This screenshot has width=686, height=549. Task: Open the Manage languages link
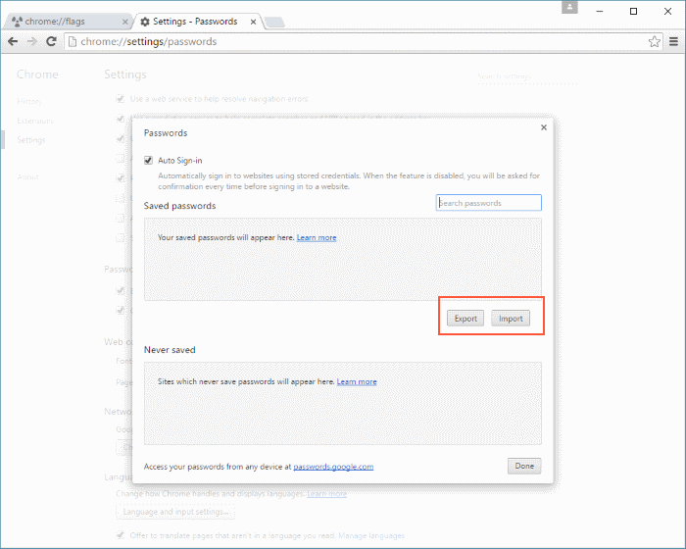click(x=371, y=535)
